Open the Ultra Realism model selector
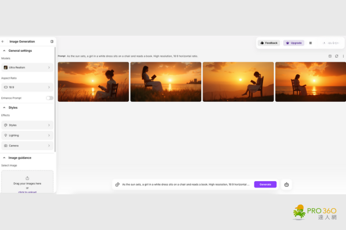The height and width of the screenshot is (230, 346). point(27,67)
